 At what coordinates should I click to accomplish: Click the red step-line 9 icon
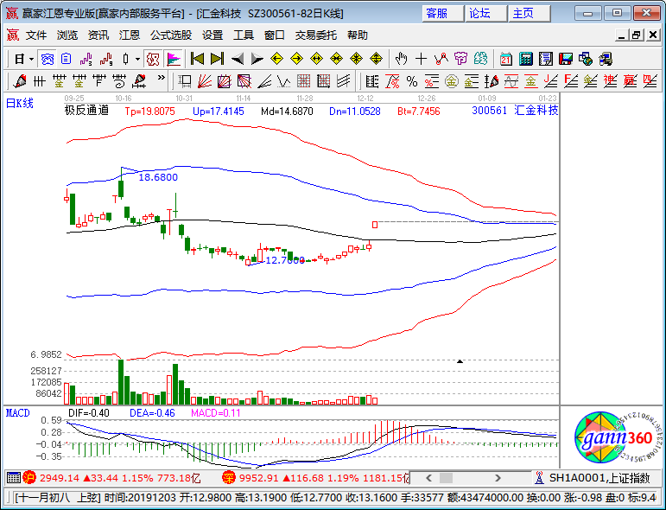tap(106, 59)
